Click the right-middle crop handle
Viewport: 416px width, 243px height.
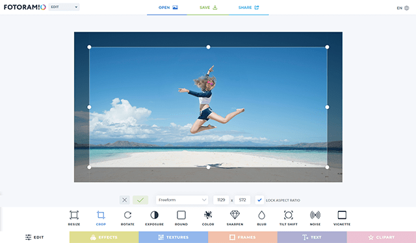[x=327, y=107]
